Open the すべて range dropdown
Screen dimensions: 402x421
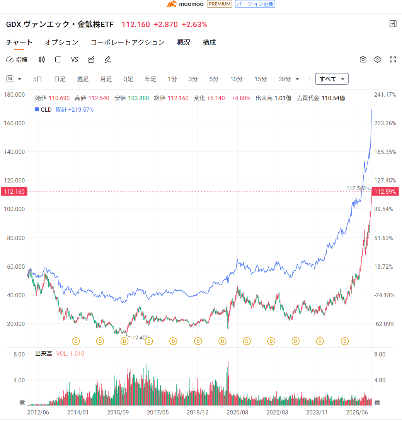click(332, 79)
